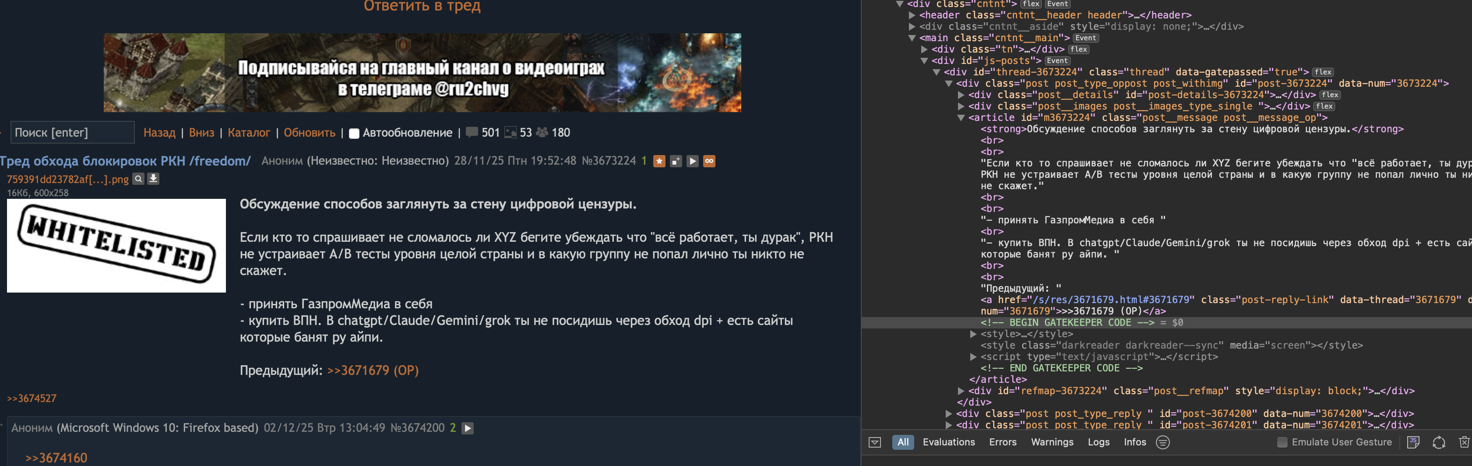Viewport: 1472px width, 466px height.
Task: Click the circular-arrows reload icon in the console bar
Action: [1439, 442]
